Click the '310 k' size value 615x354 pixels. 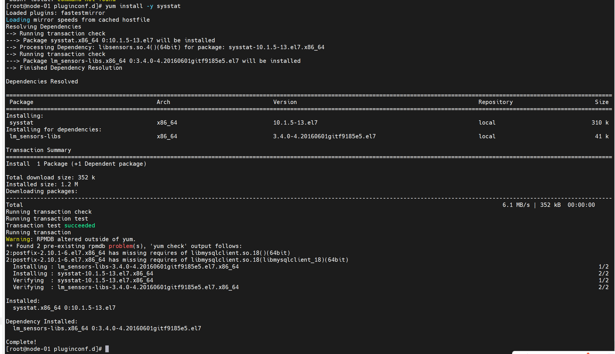[x=600, y=123]
